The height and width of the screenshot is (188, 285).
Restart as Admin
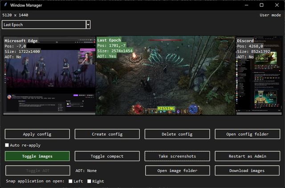pos(247,156)
